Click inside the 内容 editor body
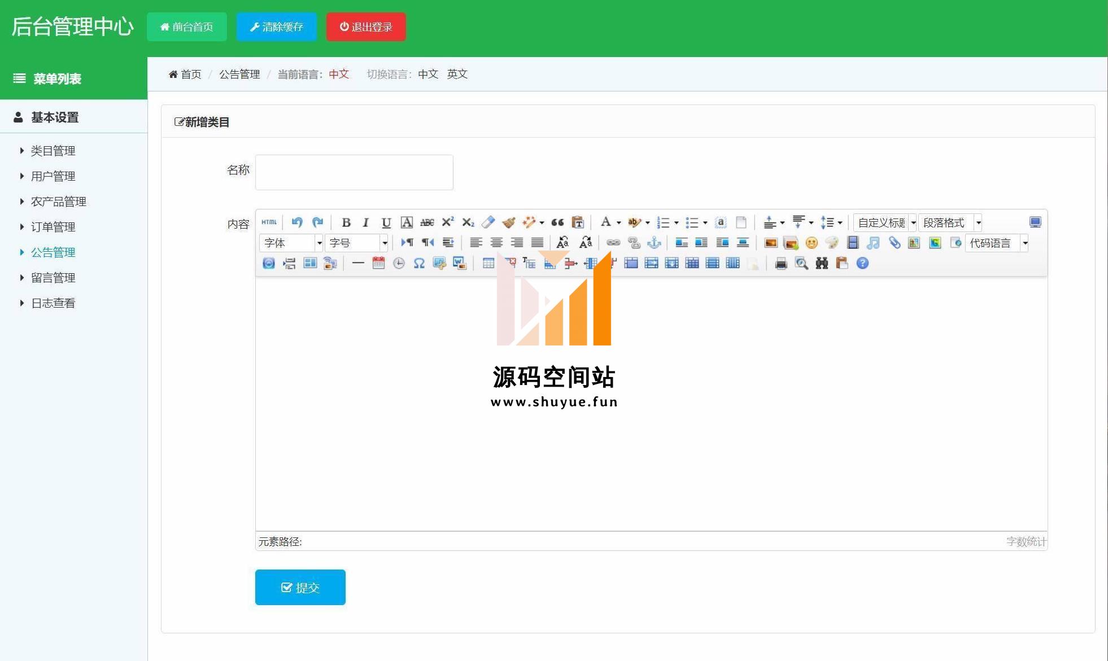 (651, 404)
